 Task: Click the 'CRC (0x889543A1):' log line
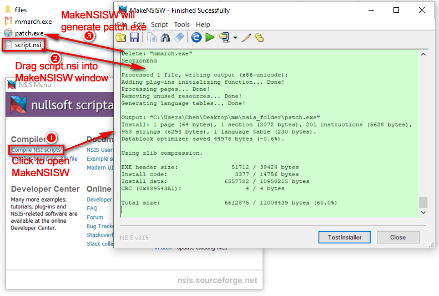(203, 188)
